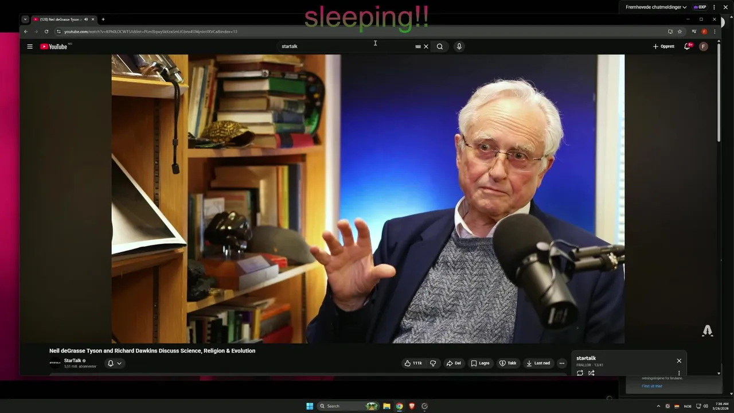Open install/cast icon in address bar

670,32
